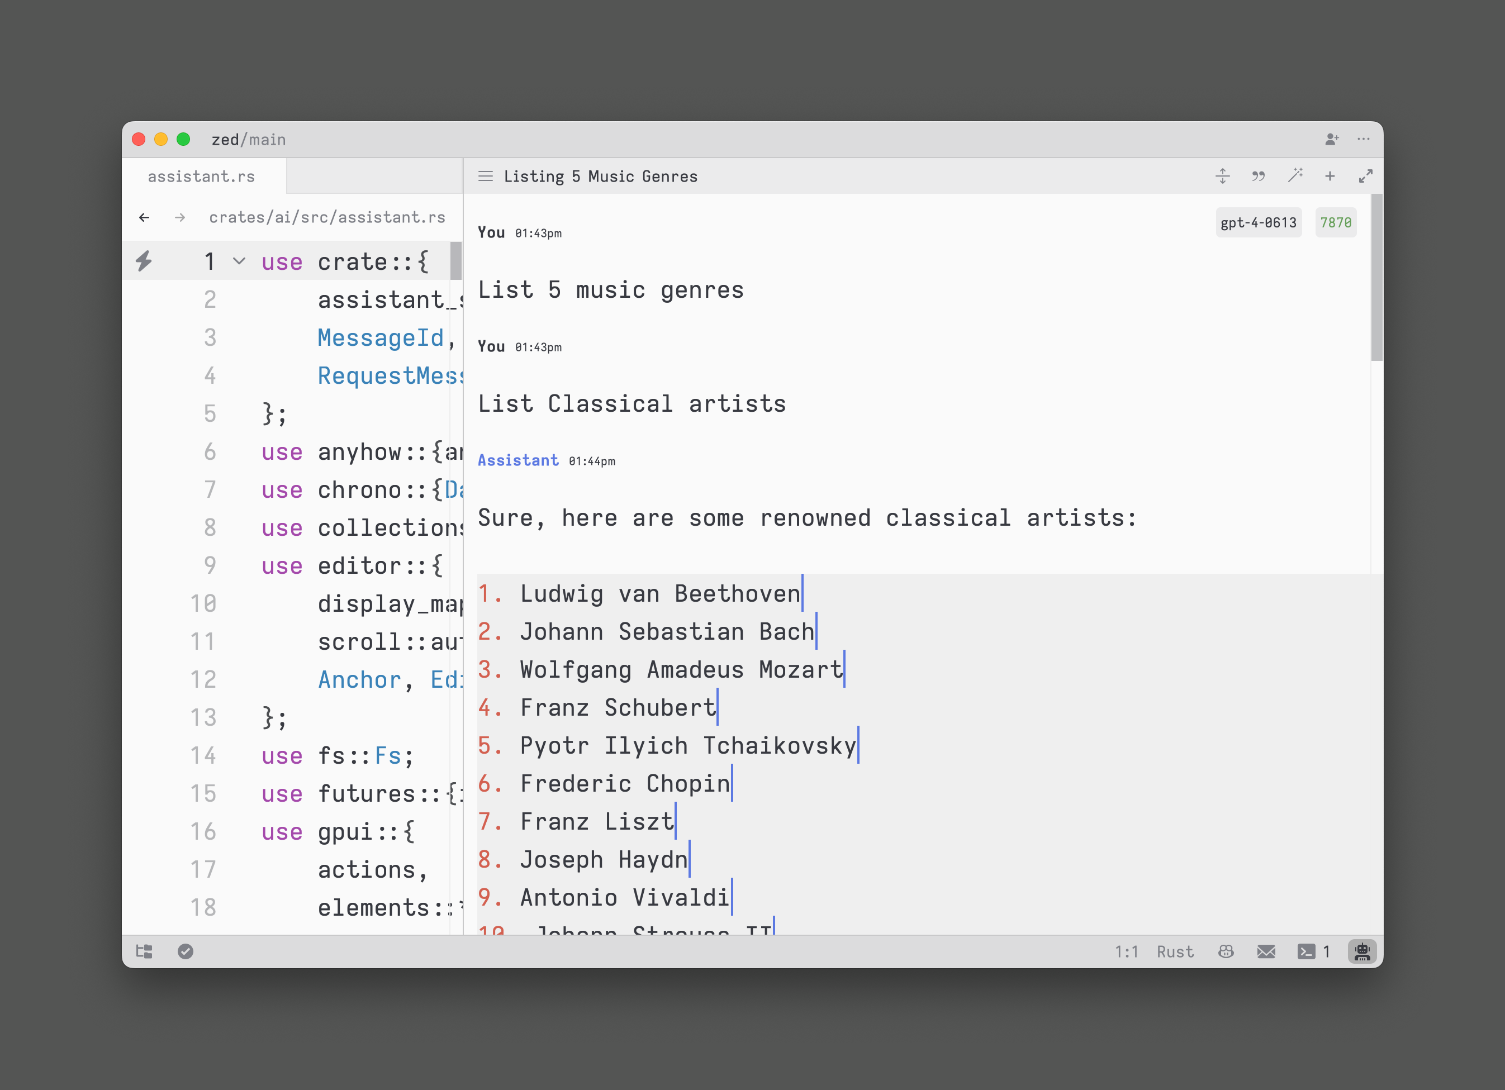This screenshot has height=1090, width=1505.
Task: Click the quote selection icon
Action: tap(1258, 177)
